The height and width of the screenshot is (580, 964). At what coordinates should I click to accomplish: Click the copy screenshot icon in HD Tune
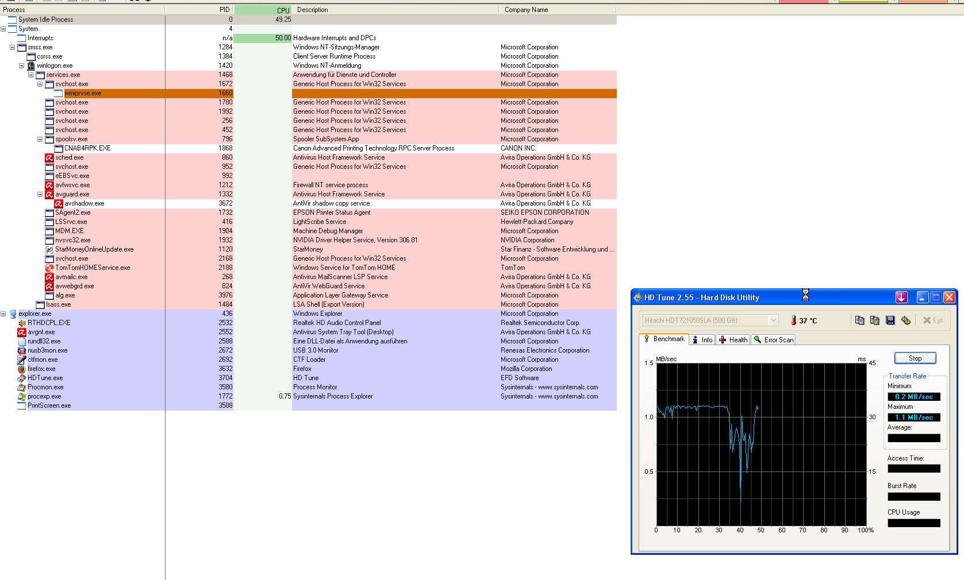click(875, 320)
